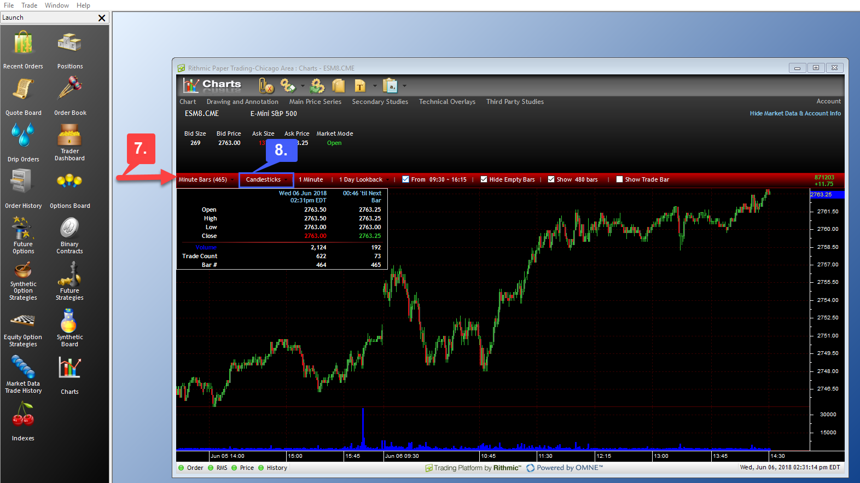Click the ESM8.CME symbol field
The height and width of the screenshot is (483, 860).
(x=202, y=114)
